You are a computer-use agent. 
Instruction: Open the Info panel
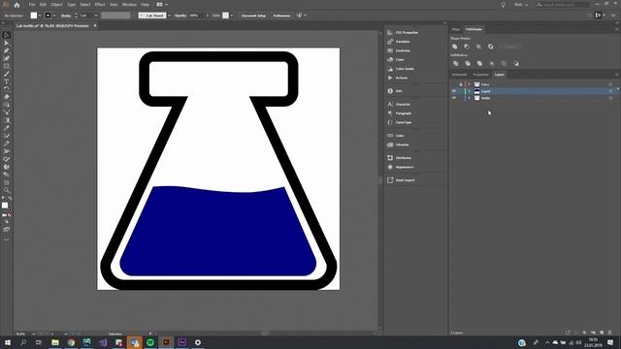[x=395, y=91]
